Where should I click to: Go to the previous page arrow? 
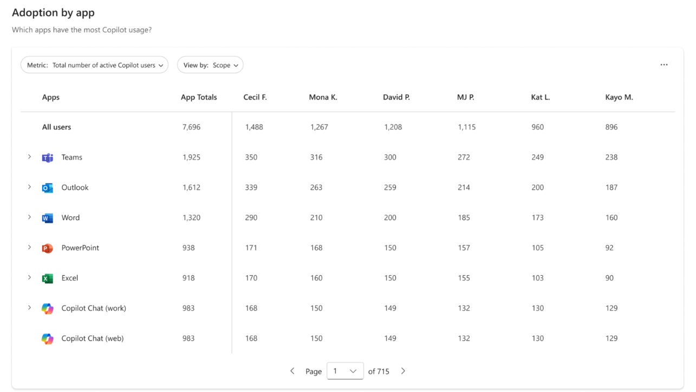[292, 371]
